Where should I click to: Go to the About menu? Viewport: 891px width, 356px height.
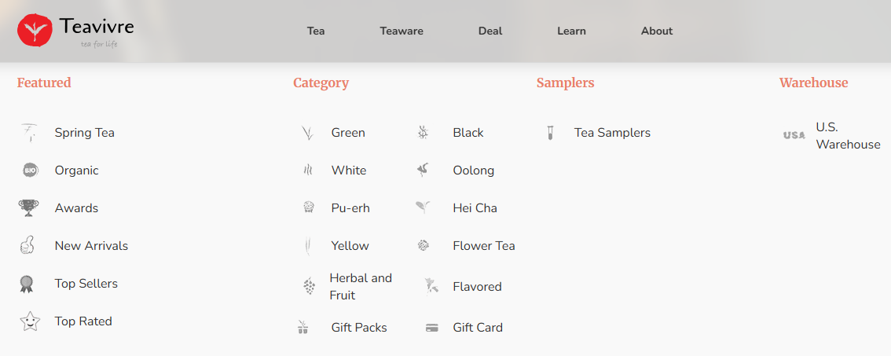657,31
